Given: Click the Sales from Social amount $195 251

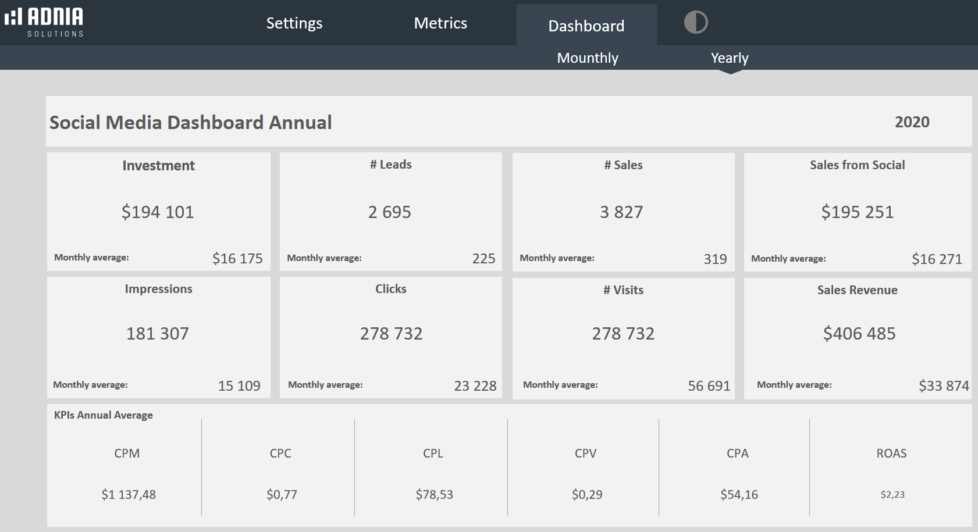Looking at the screenshot, I should (x=857, y=212).
